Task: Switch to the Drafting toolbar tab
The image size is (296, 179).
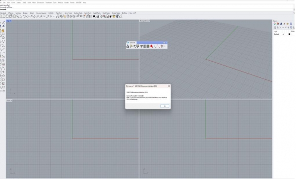Action: pos(125,13)
